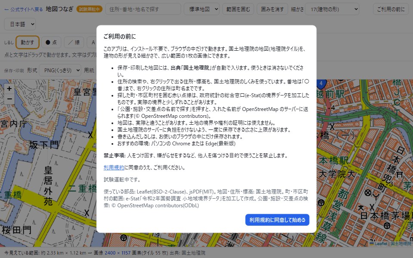Click the 皇居外苑 label on map

(48, 186)
